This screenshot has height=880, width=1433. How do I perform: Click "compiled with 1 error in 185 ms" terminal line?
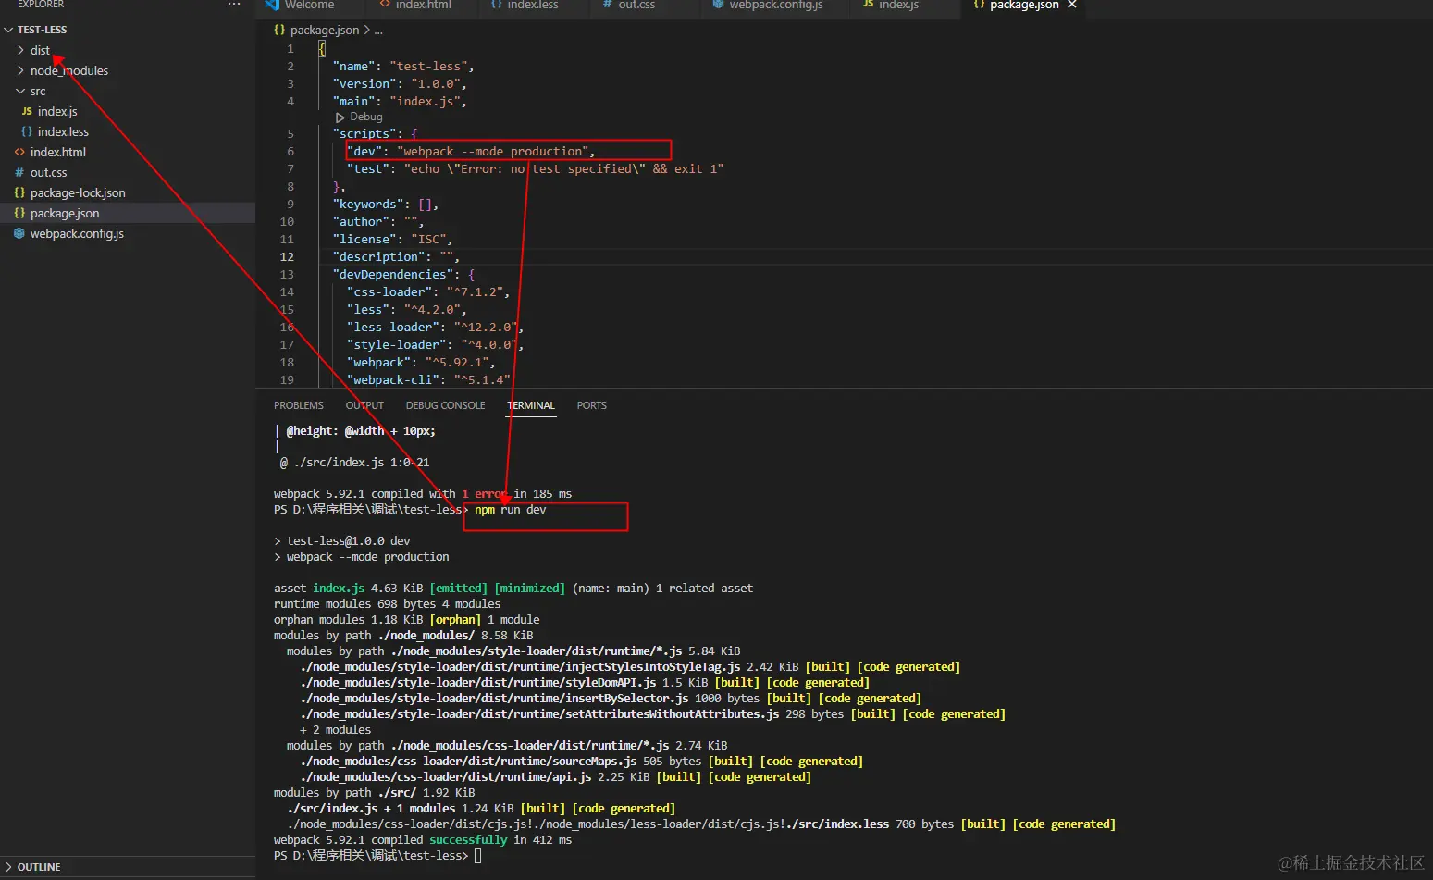pyautogui.click(x=423, y=494)
